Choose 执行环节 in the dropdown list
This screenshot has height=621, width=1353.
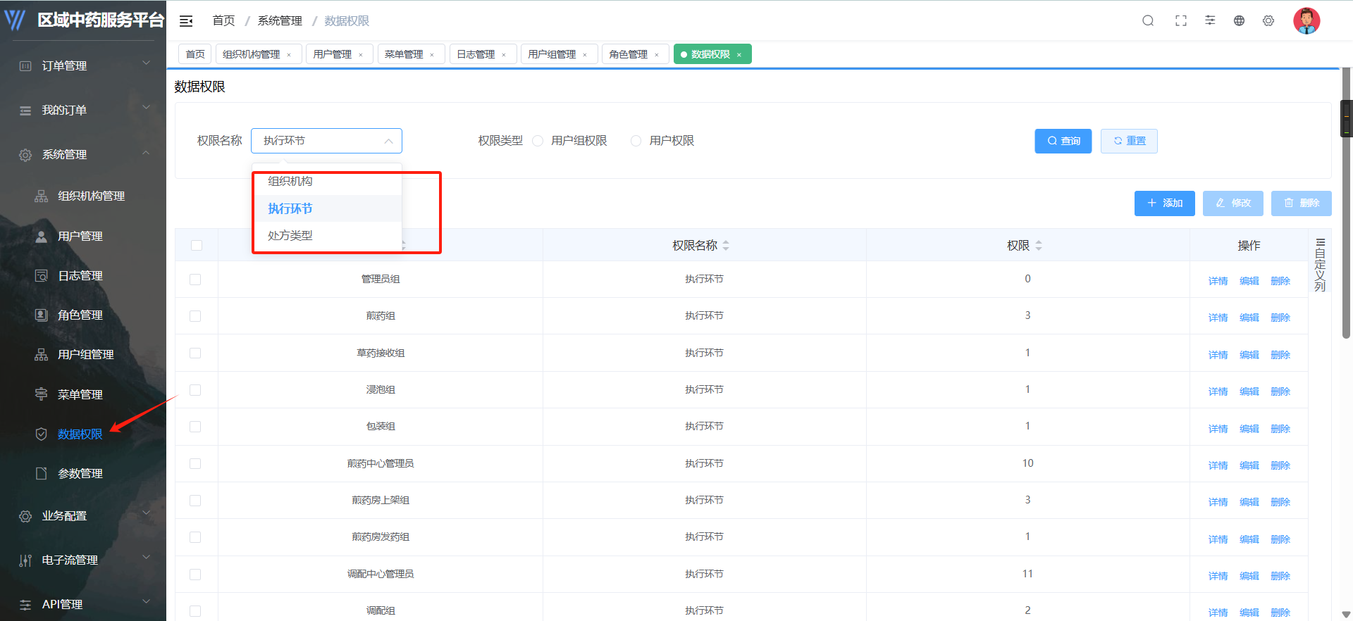327,208
